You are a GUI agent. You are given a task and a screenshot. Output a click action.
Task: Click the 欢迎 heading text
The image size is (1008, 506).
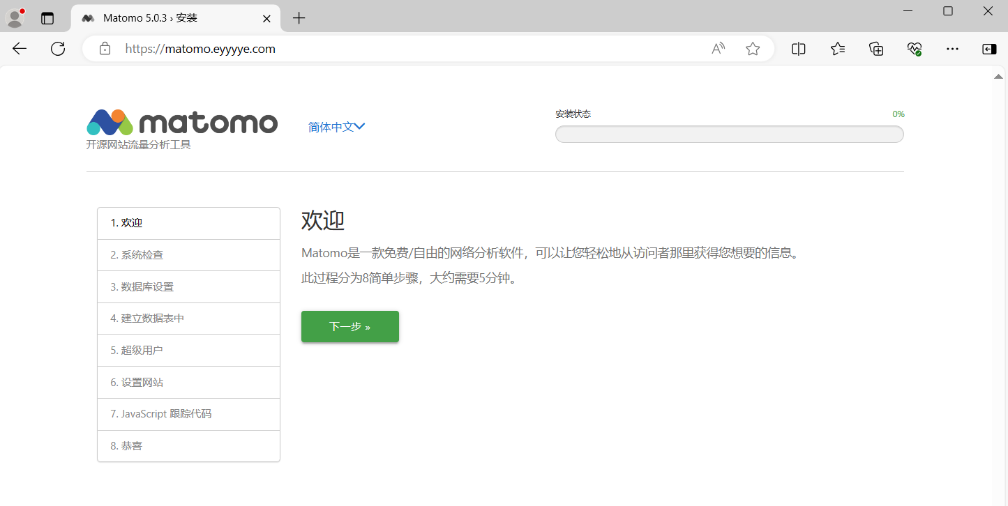pos(323,221)
